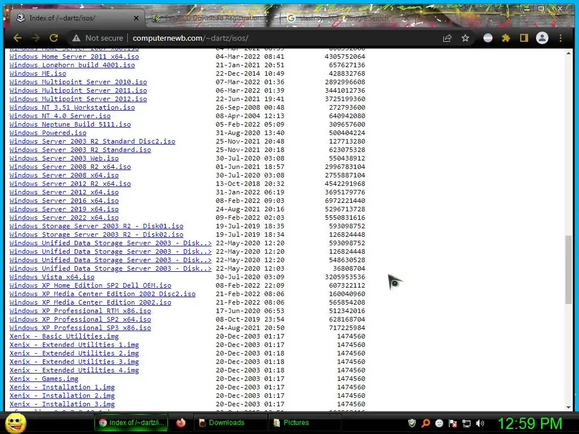Open Windows Server 2003 R2 Standard Disc2.iso

(92, 141)
